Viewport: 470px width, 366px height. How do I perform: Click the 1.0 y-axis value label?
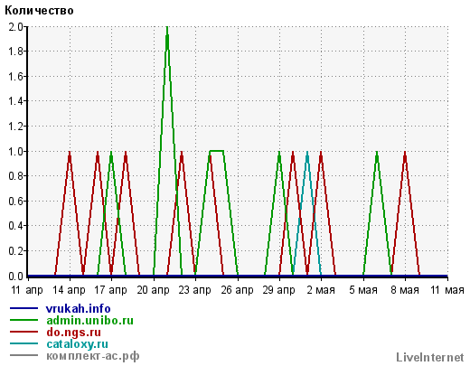(15, 151)
